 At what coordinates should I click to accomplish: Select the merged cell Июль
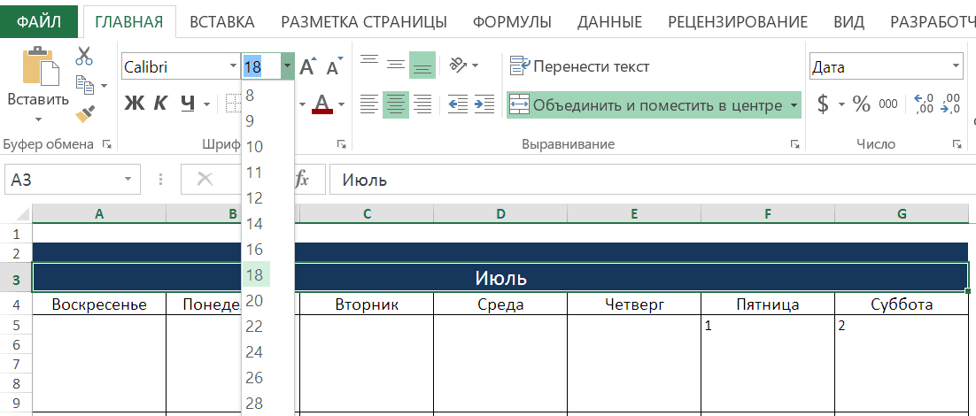pos(500,277)
